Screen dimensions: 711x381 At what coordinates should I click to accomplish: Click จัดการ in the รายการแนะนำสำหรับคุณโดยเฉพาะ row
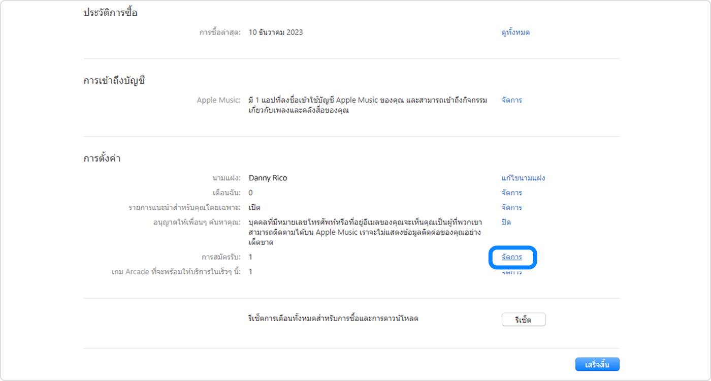tap(511, 208)
